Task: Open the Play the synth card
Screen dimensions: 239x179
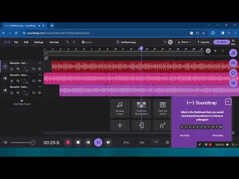Action: point(162,108)
